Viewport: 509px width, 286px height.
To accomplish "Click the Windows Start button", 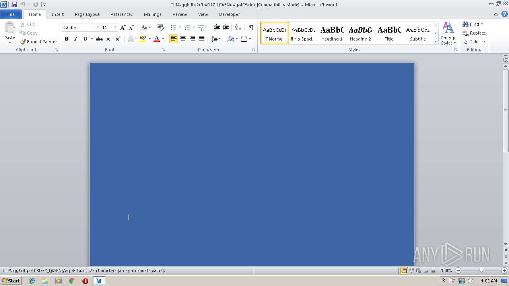I will click(11, 280).
